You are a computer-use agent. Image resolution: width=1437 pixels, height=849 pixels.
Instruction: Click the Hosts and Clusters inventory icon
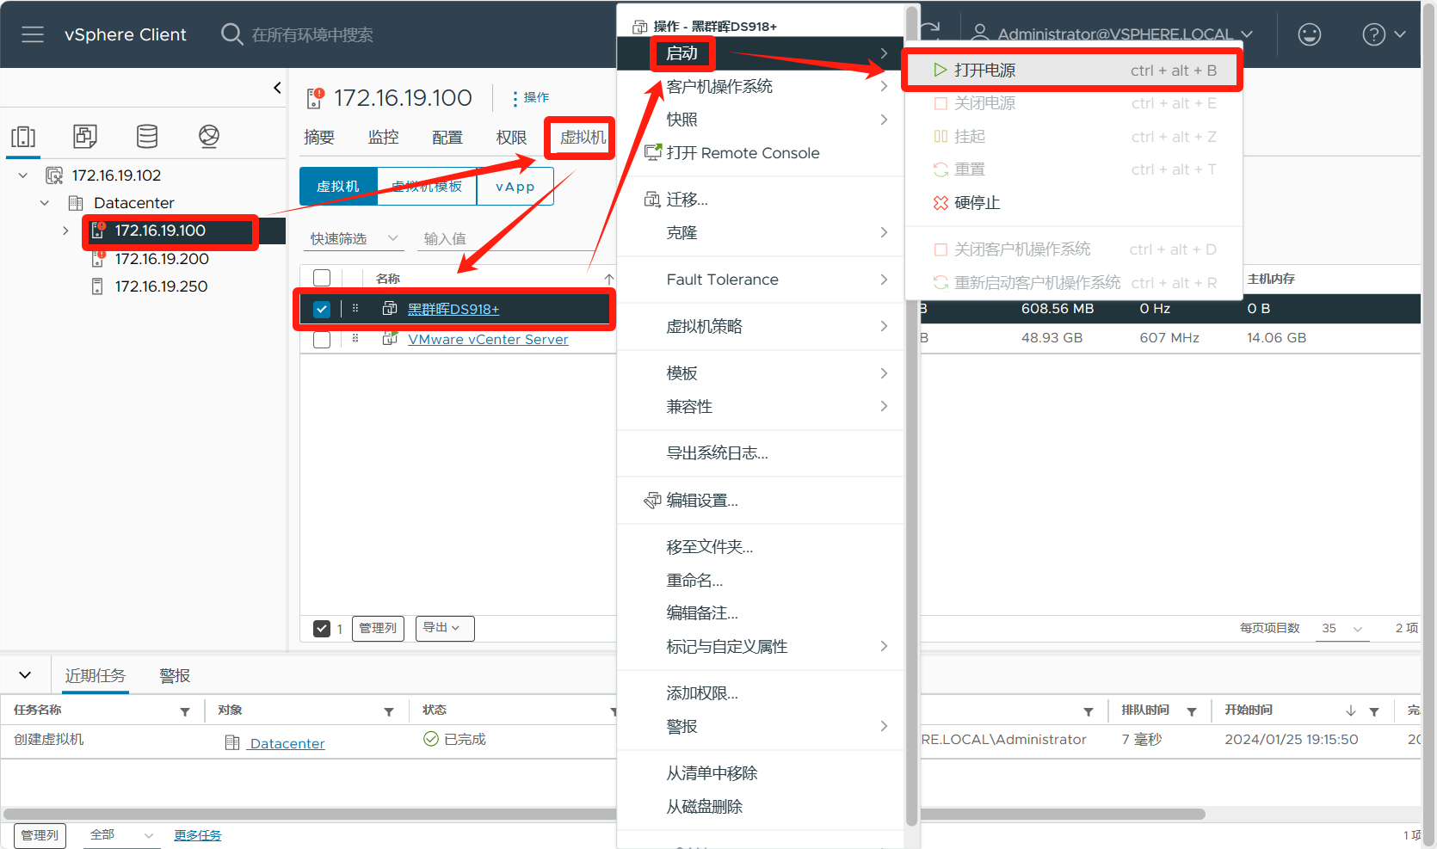click(x=23, y=137)
